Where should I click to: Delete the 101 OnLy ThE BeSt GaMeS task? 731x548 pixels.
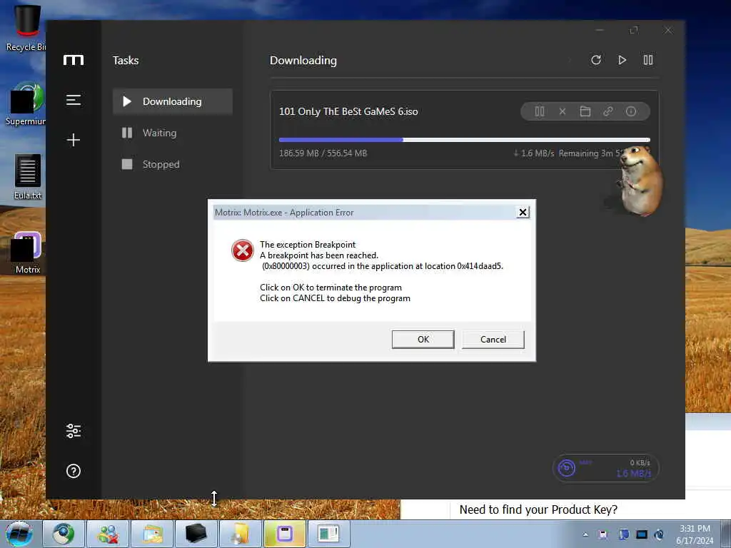563,111
